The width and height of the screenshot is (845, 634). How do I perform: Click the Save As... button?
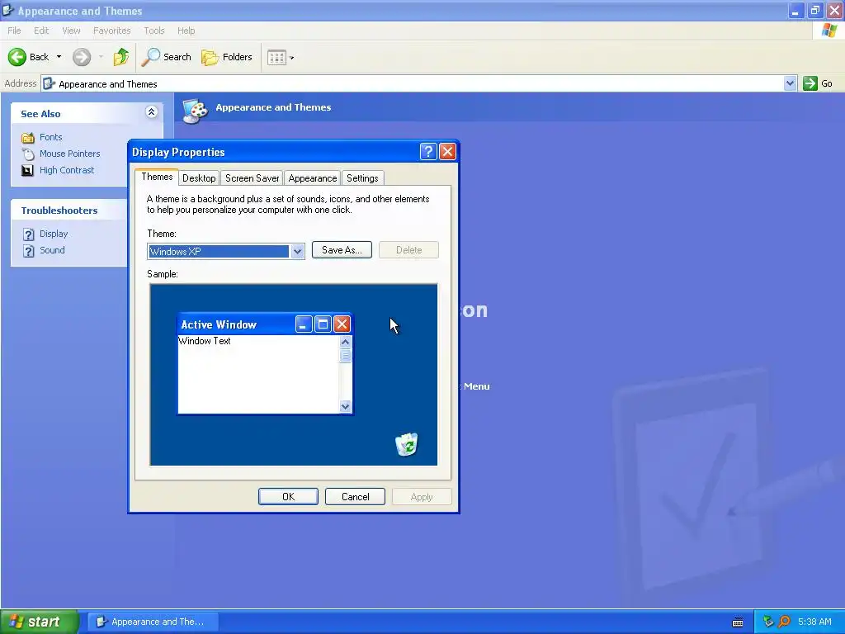[342, 249]
